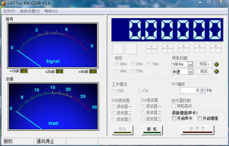The width and height of the screenshot is (229, 146).
Task: Click the 联机 connect button
Action: [x=152, y=130]
